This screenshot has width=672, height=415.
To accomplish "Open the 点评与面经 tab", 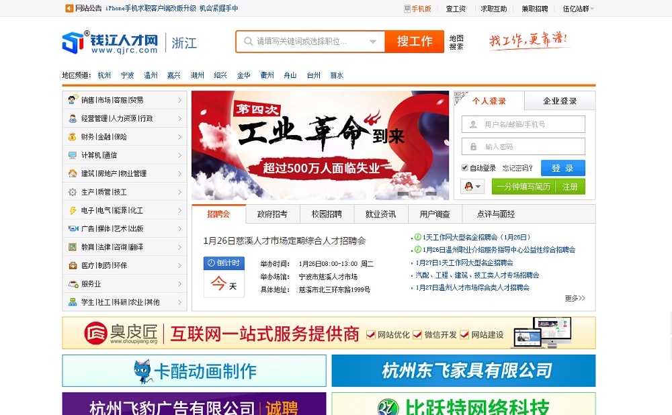I will [496, 214].
